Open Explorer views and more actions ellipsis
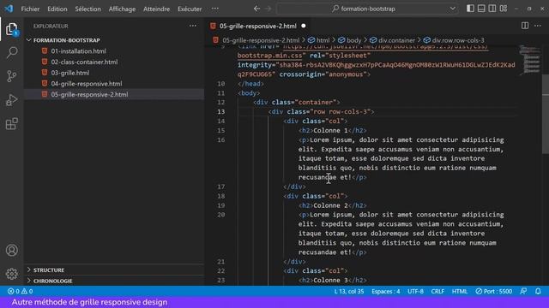This screenshot has width=549, height=308. 192,26
